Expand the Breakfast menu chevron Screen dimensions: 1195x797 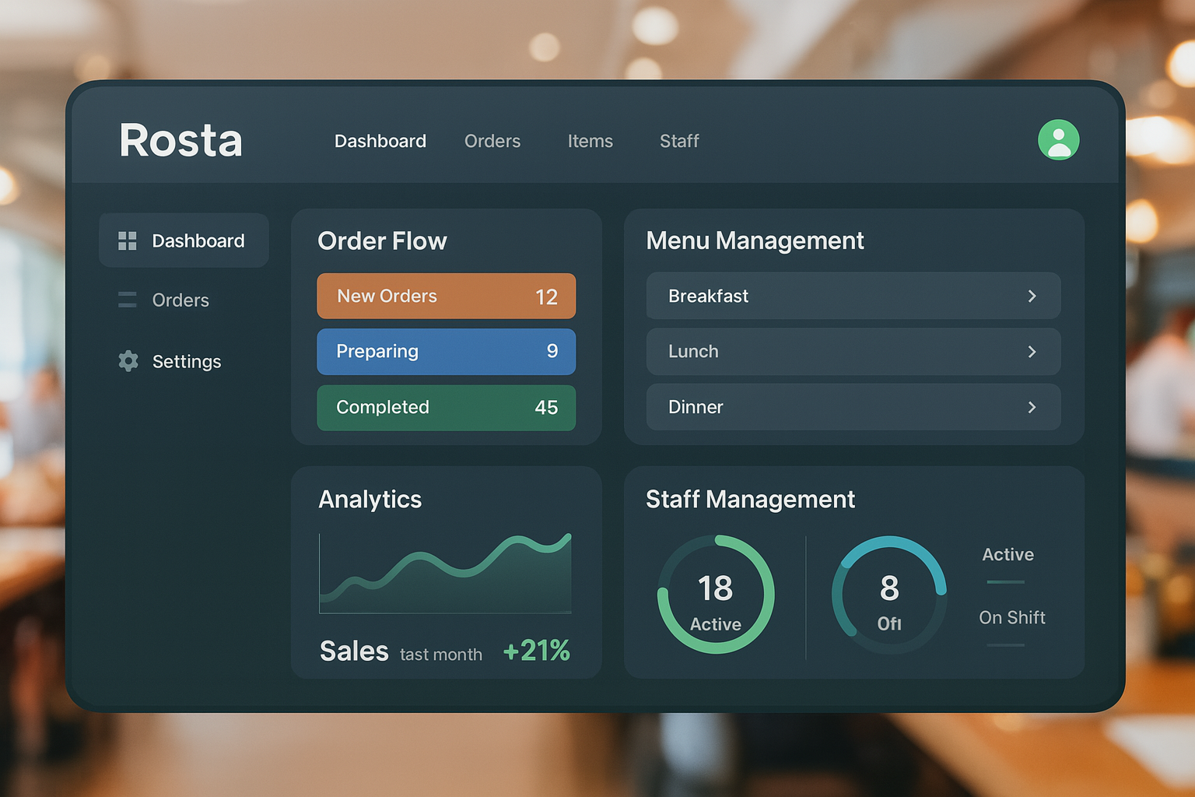(1032, 296)
